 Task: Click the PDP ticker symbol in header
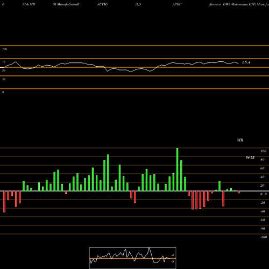pyautogui.click(x=178, y=4)
